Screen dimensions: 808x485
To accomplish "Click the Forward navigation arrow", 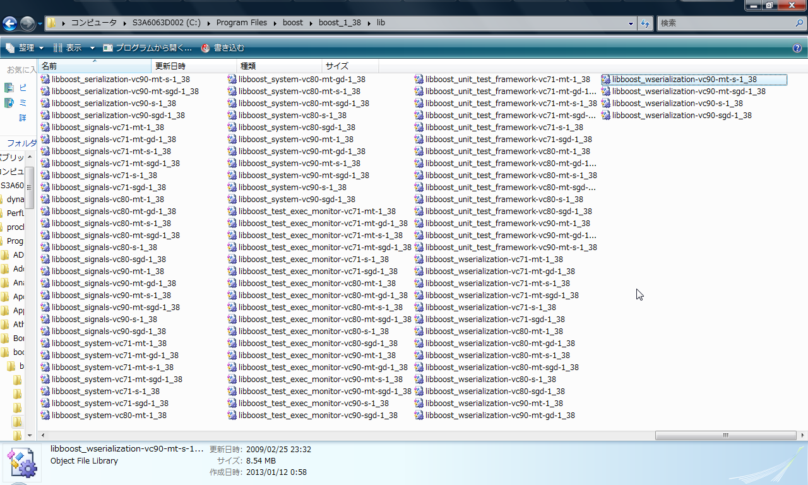I will [x=27, y=24].
